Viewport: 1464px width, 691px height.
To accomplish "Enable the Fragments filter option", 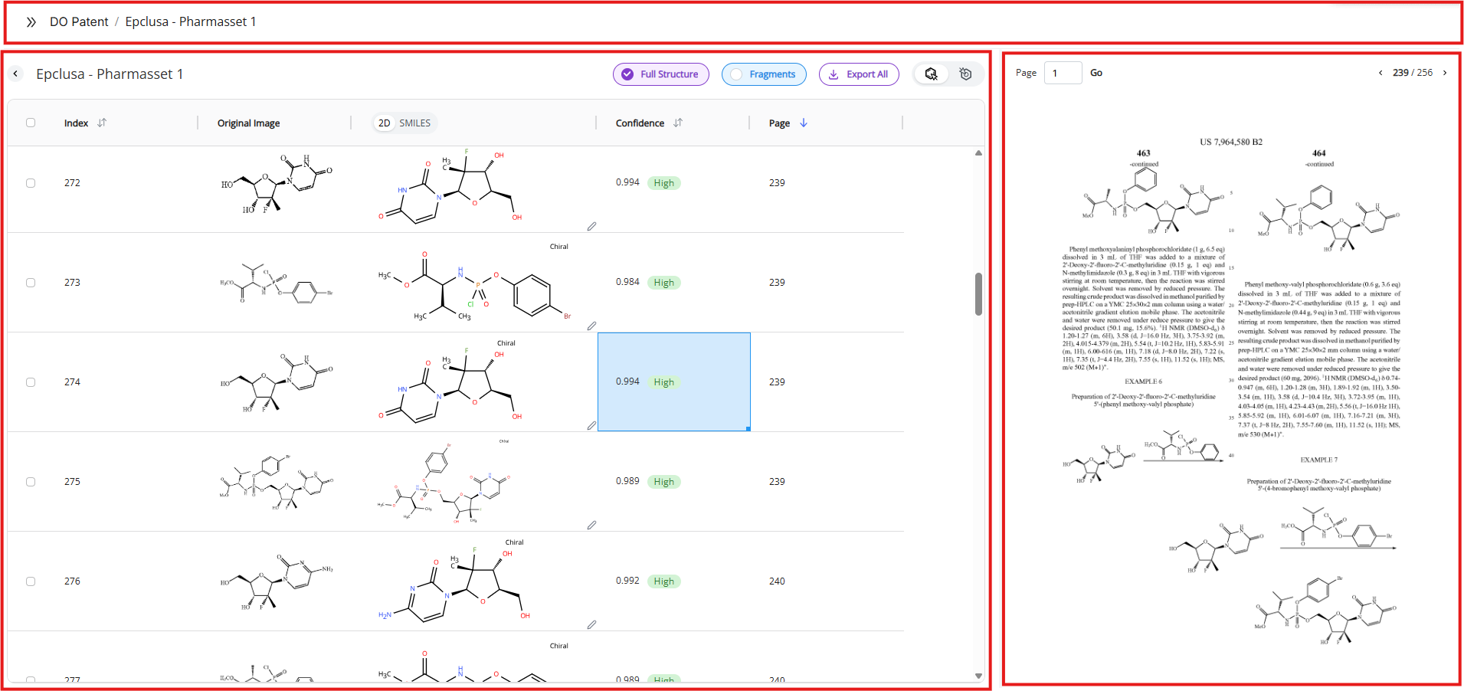I will (x=763, y=74).
